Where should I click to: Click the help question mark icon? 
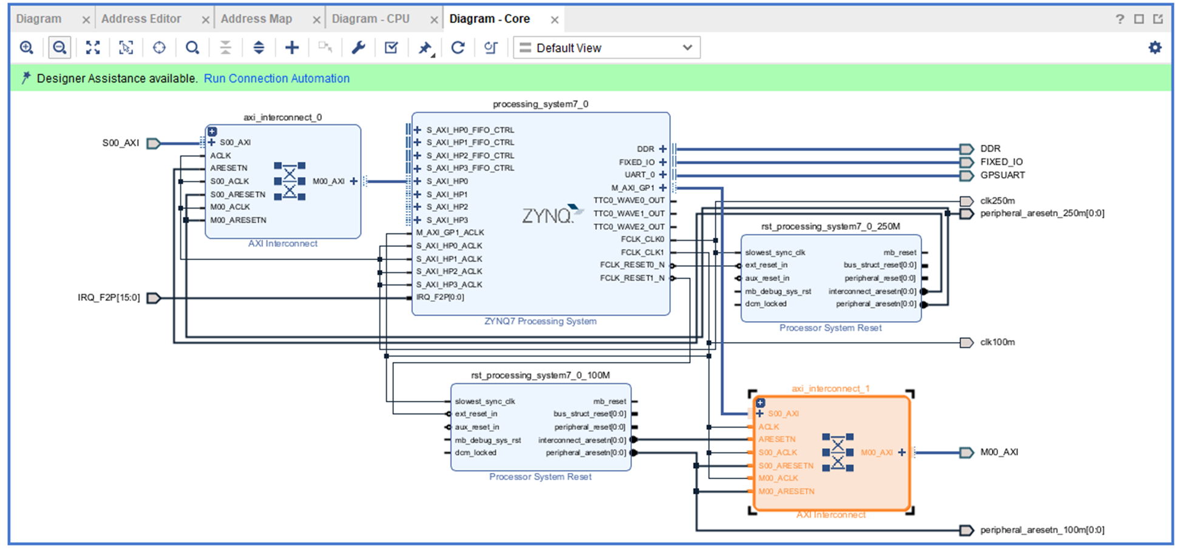(1119, 19)
